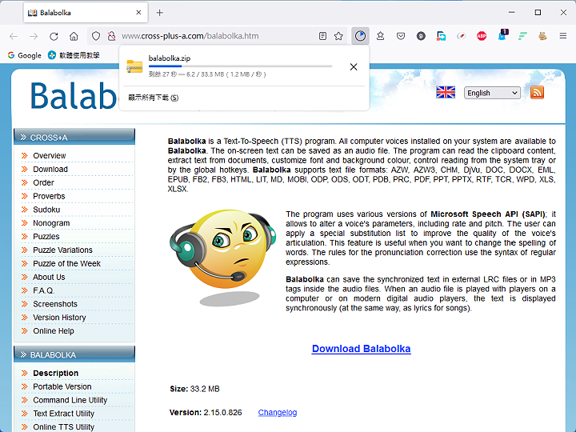Viewport: 576px width, 432px height.
Task: Bookmark this page with the star icon
Action: click(x=338, y=36)
